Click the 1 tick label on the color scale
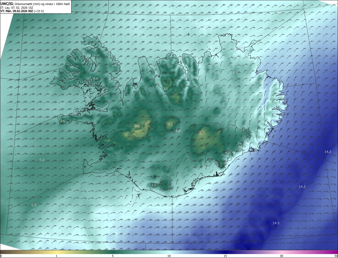The image size is (338, 258). (57, 256)
